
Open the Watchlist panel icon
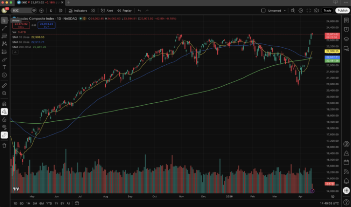point(346,20)
